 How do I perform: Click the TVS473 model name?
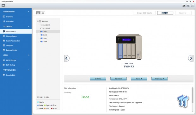[x=129, y=67]
